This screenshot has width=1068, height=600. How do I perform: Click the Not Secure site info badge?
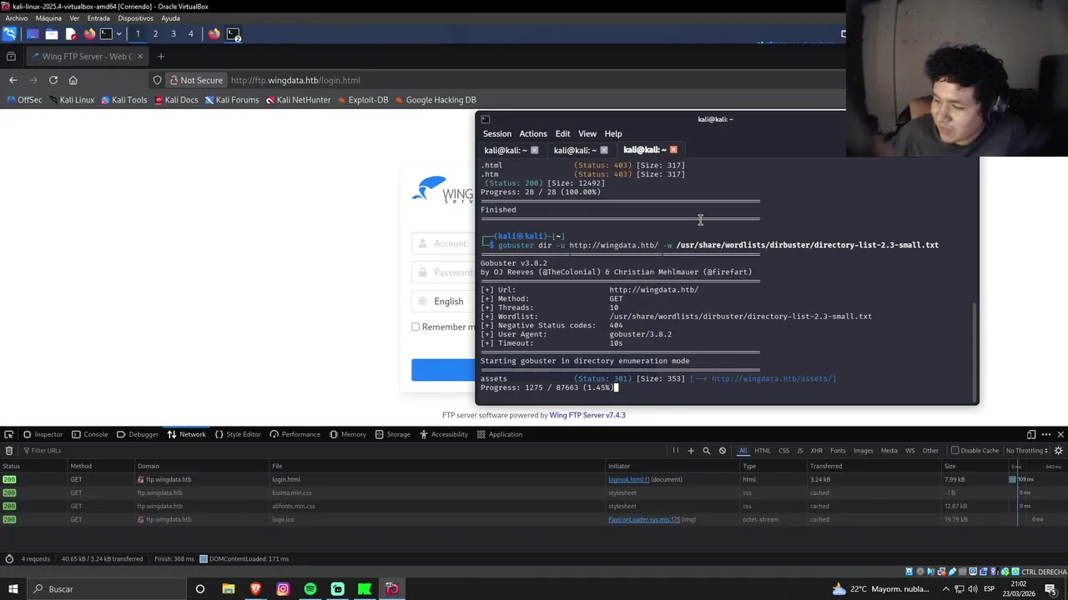click(x=196, y=80)
